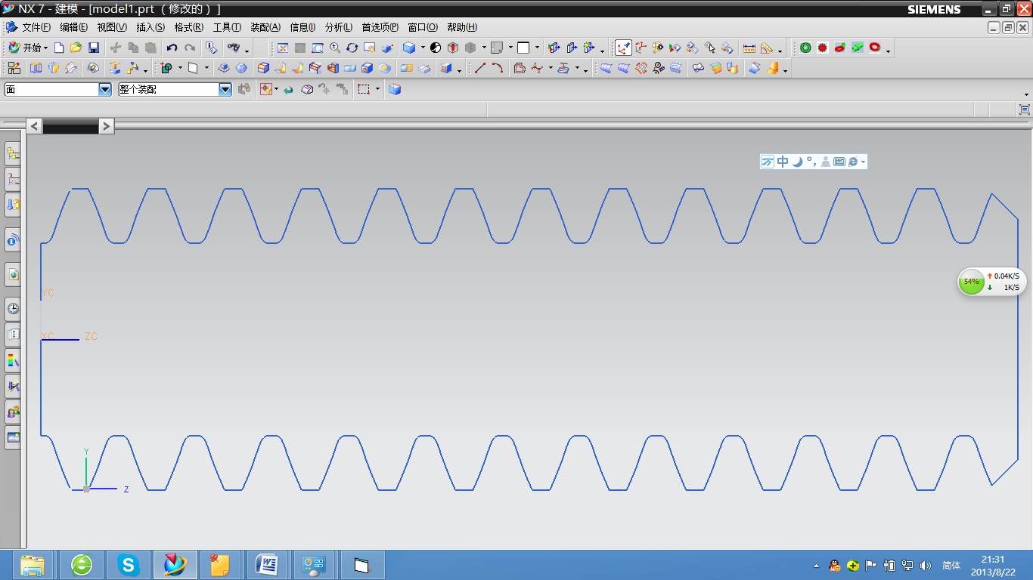Open the View (视图) menu
The height and width of the screenshot is (580, 1033).
click(x=112, y=27)
